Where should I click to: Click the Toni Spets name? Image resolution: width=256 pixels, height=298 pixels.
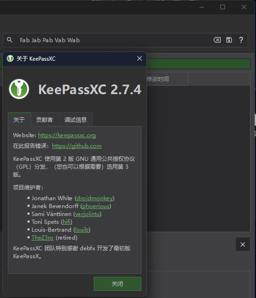(45, 222)
